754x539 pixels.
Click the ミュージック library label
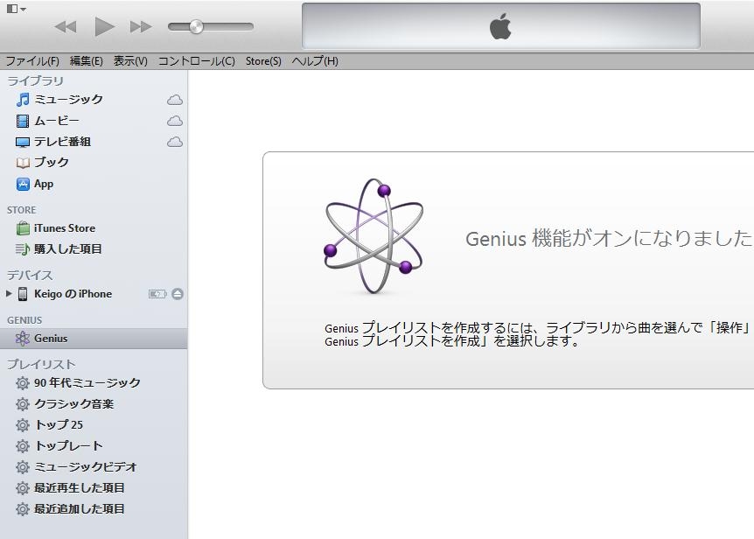[68, 100]
